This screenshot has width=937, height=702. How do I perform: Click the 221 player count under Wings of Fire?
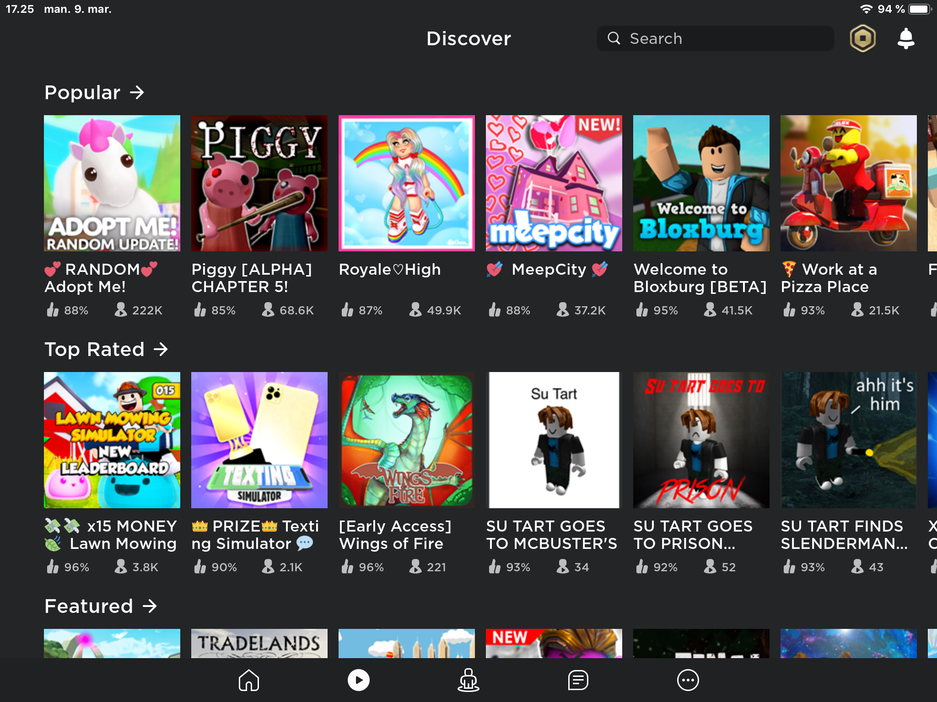coord(428,567)
